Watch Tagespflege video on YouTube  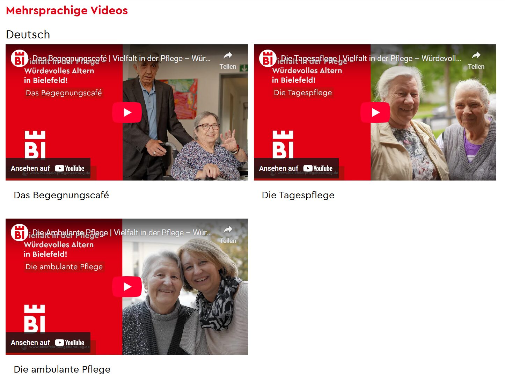tap(296, 168)
